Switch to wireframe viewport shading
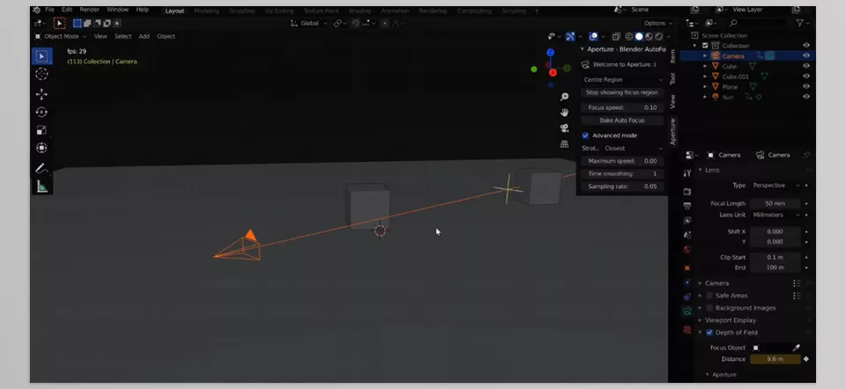Image resolution: width=846 pixels, height=389 pixels. (x=629, y=37)
